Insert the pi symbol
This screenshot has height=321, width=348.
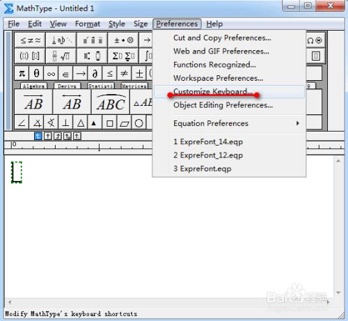point(22,74)
